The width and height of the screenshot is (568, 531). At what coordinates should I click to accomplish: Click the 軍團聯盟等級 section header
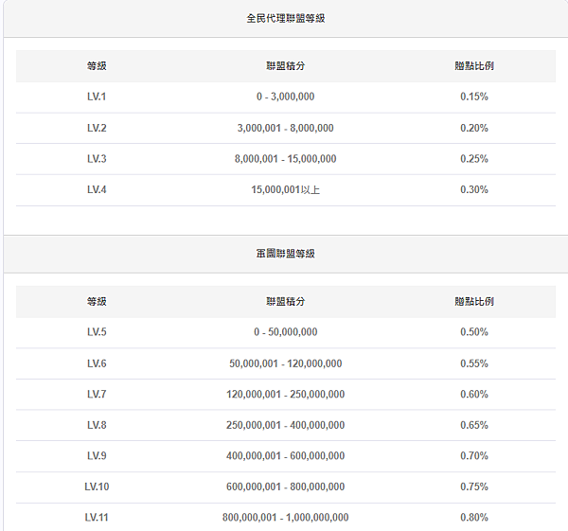(x=285, y=254)
